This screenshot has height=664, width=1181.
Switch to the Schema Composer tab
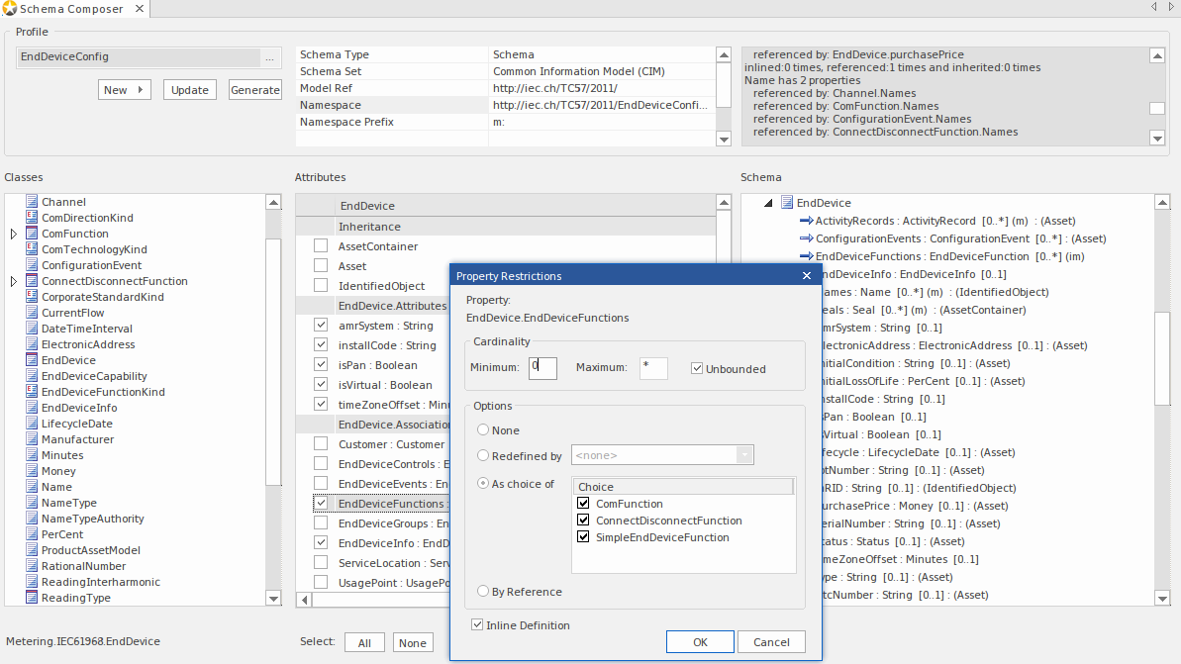pyautogui.click(x=71, y=9)
